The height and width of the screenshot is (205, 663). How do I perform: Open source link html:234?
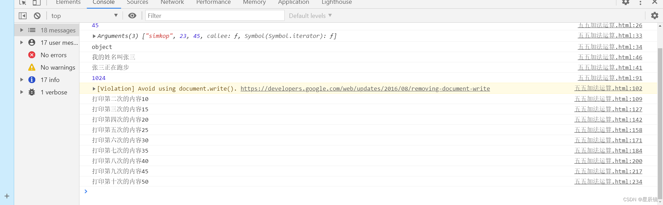[x=608, y=182]
